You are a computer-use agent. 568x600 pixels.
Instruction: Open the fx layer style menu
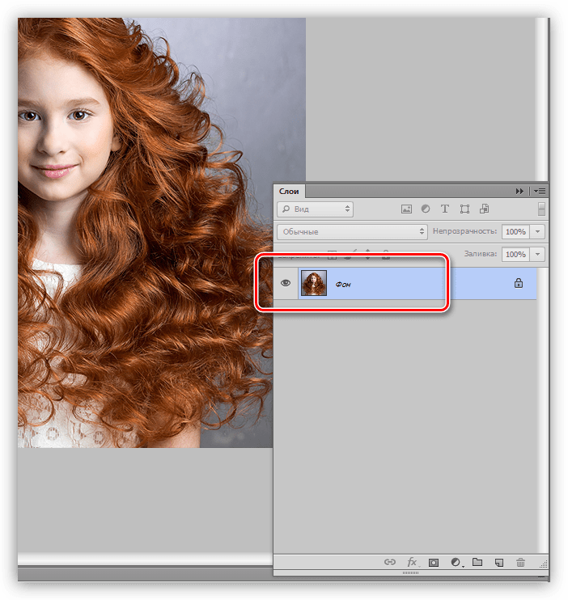pos(412,562)
